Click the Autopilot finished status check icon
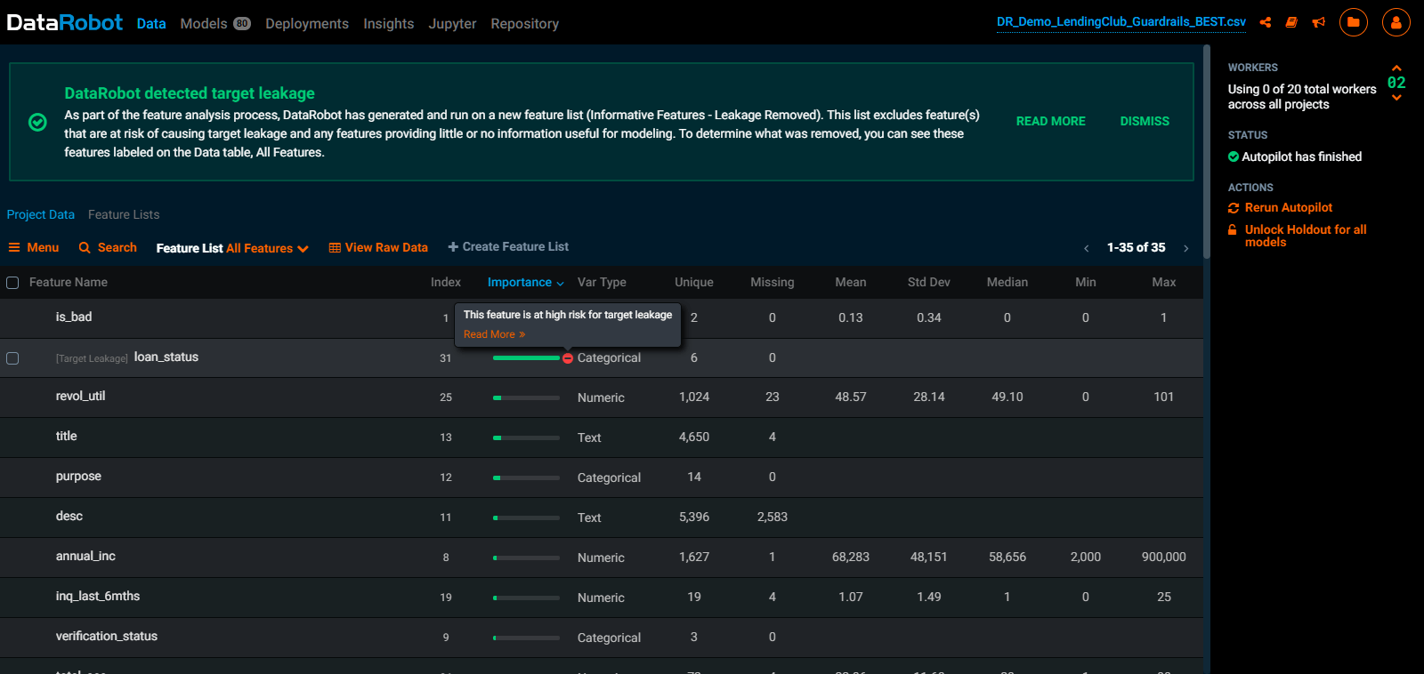Image resolution: width=1424 pixels, height=674 pixels. pyautogui.click(x=1234, y=156)
